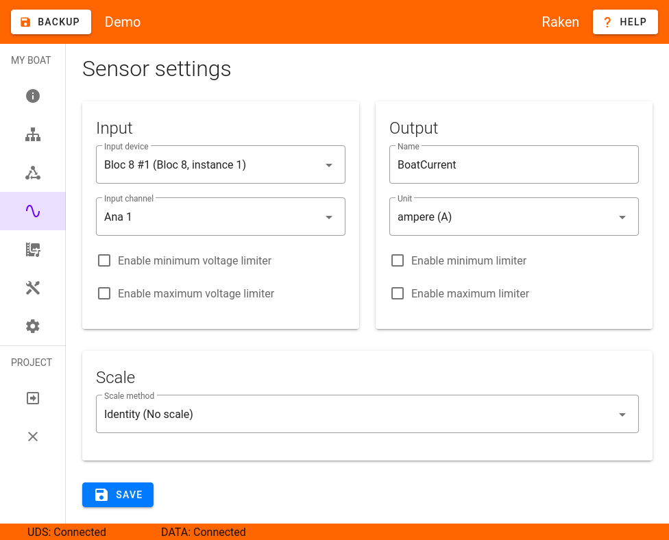This screenshot has height=540, width=669.
Task: Open the Input channel Ana 1 dropdown
Action: click(221, 217)
